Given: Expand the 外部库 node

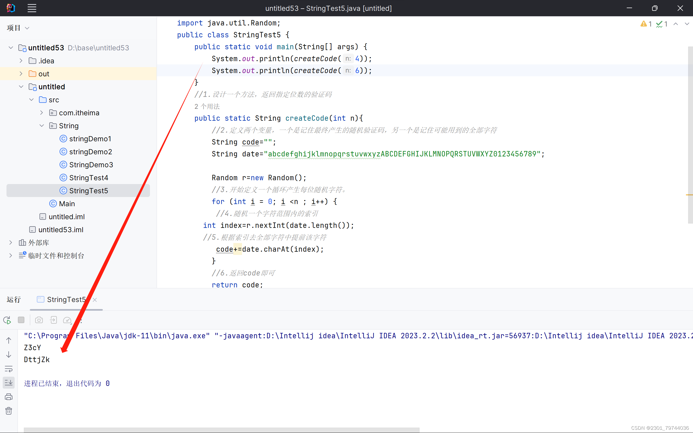Looking at the screenshot, I should [11, 242].
